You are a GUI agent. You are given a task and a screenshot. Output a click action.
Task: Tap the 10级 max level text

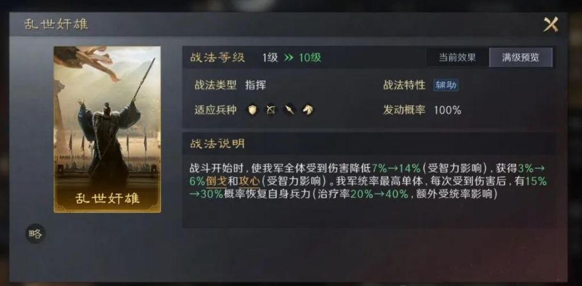tap(311, 58)
